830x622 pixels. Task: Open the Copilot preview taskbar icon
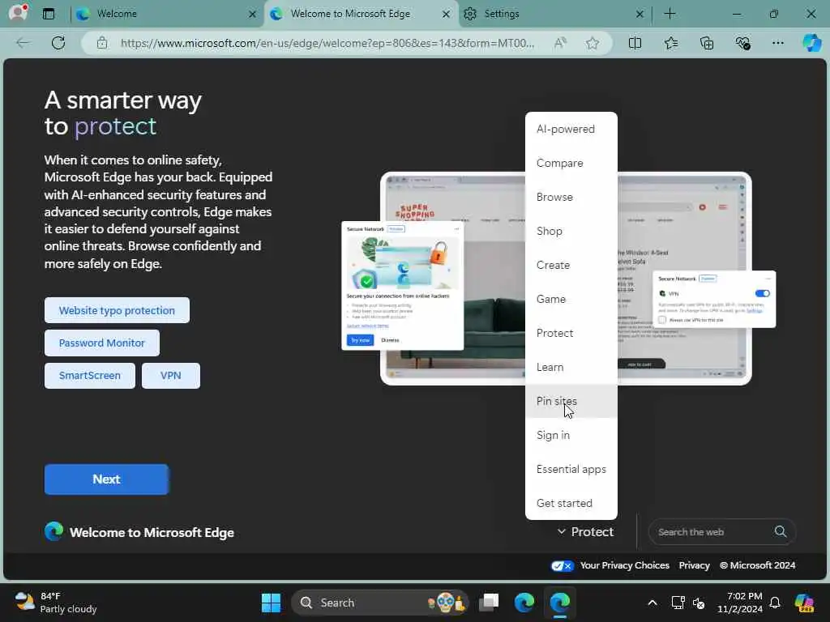tap(805, 603)
